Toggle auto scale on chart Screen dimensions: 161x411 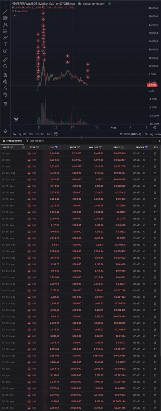[x=158, y=134]
